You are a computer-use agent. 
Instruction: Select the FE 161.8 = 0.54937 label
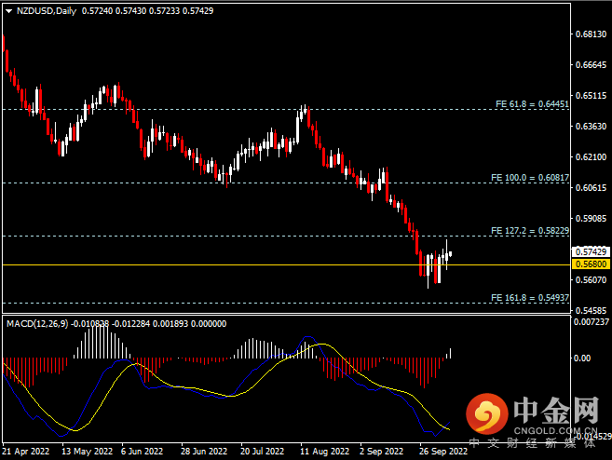point(530,298)
